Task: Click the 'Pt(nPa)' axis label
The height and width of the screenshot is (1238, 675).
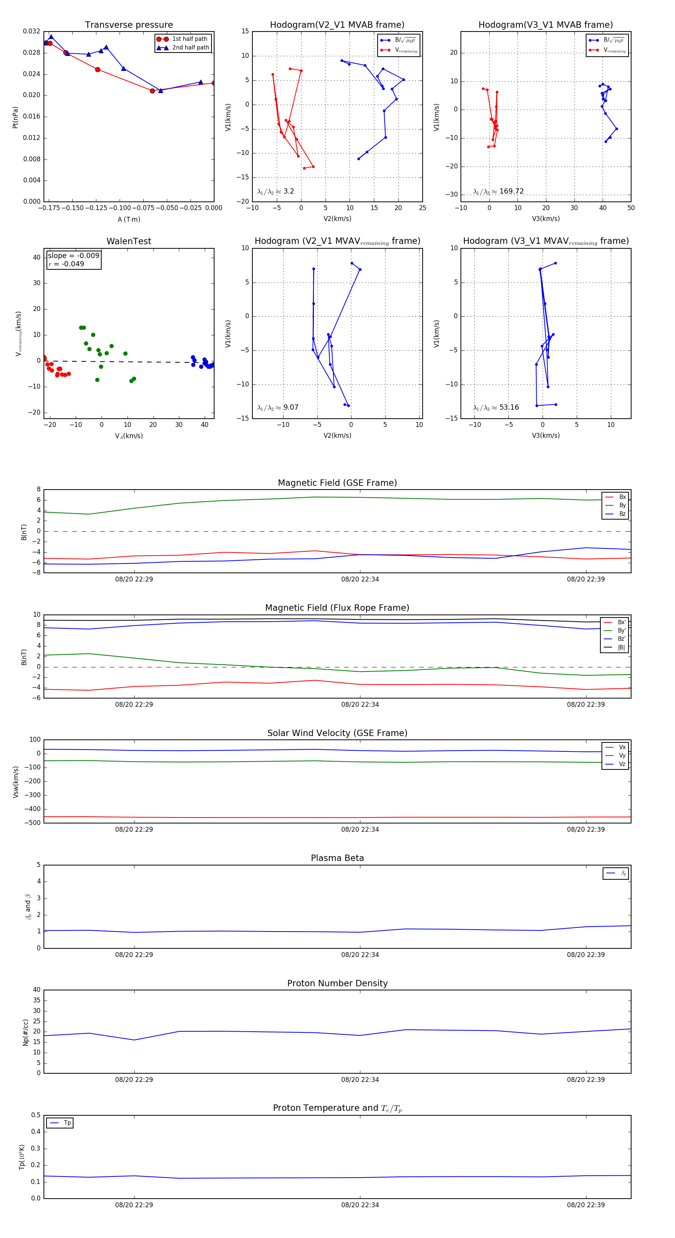Action: [x=15, y=117]
